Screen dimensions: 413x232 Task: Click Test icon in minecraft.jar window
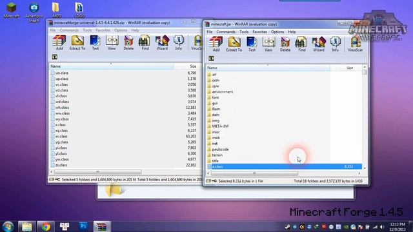tap(252, 44)
